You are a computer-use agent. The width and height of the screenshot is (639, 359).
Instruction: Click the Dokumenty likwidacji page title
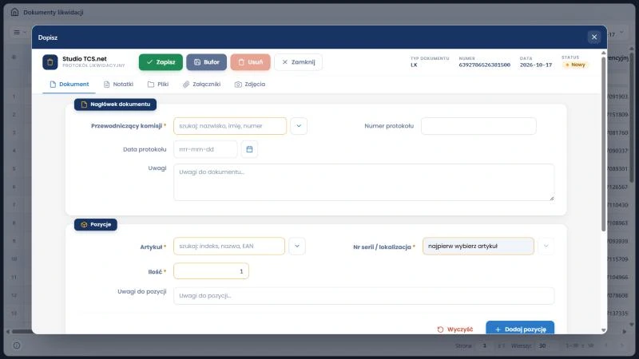point(54,12)
